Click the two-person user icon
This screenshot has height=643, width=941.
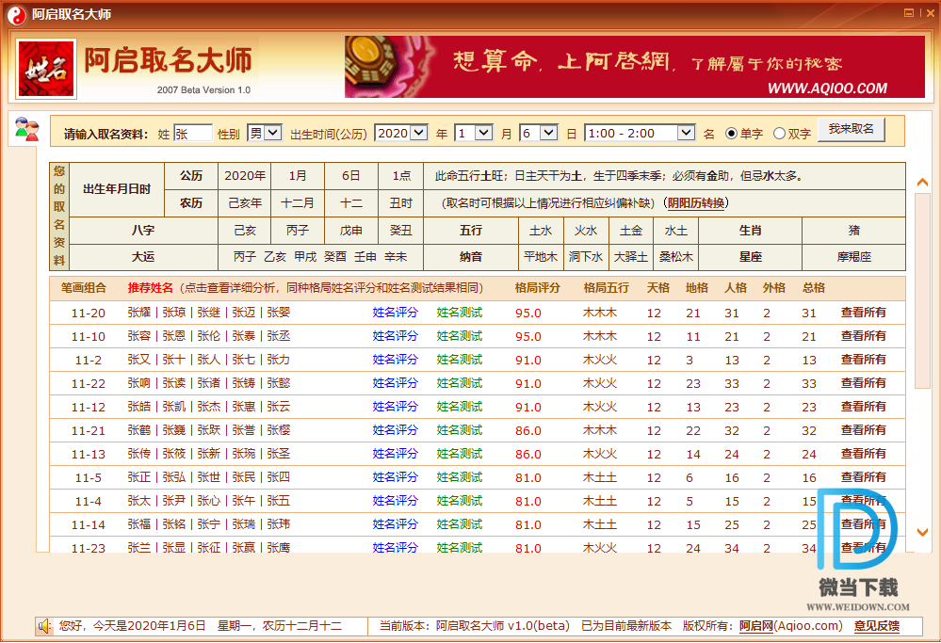[x=27, y=130]
